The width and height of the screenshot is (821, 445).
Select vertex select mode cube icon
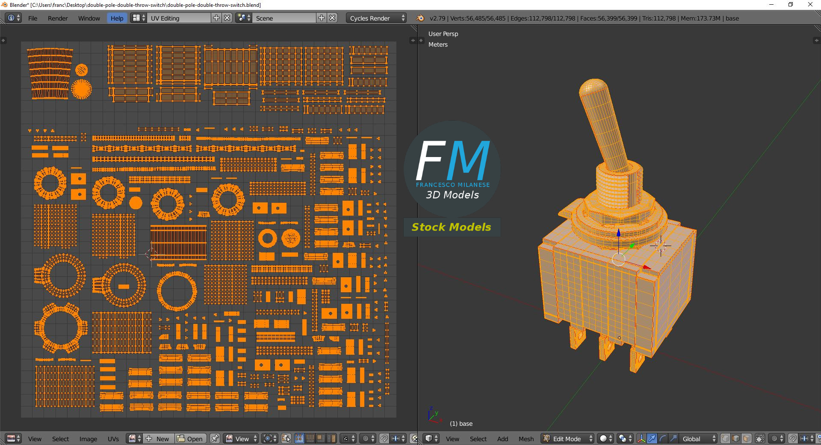pyautogui.click(x=726, y=439)
